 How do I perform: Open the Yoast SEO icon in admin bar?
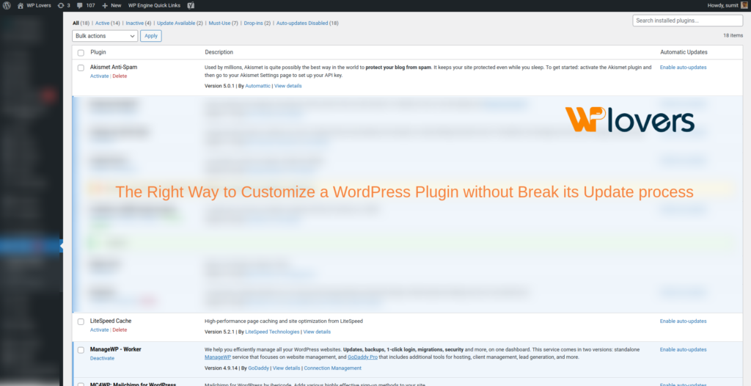(191, 5)
